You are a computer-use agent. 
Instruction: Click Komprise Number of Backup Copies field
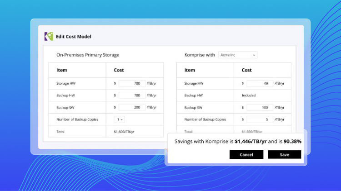[x=260, y=119]
